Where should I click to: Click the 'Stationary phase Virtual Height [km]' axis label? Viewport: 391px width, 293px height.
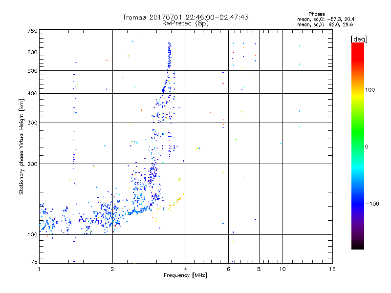[x=22, y=146]
